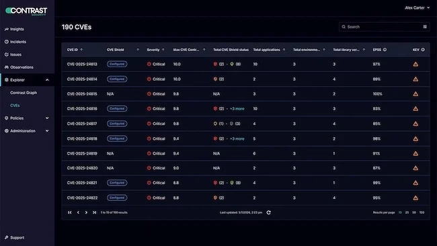Open Contrast Graph under Explorer
This screenshot has height=246, width=437.
pyautogui.click(x=24, y=93)
